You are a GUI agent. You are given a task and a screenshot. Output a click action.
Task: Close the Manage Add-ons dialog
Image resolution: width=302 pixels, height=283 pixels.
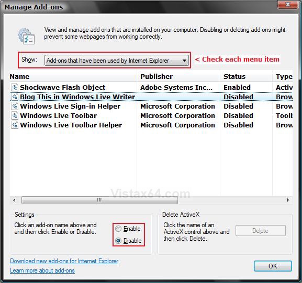pyautogui.click(x=288, y=4)
